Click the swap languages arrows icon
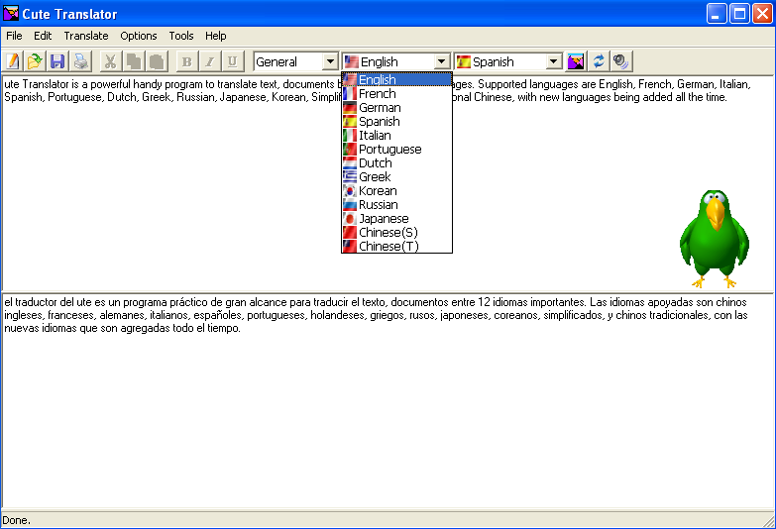 599,61
